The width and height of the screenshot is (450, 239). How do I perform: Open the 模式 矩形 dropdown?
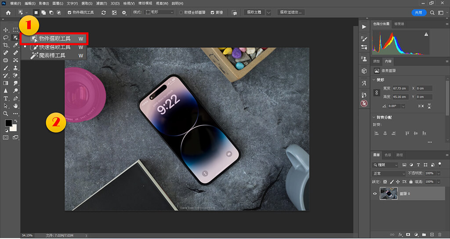[x=159, y=13]
